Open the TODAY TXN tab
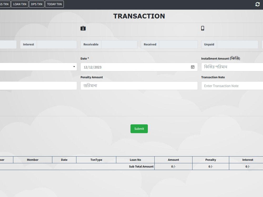 [x=54, y=4]
